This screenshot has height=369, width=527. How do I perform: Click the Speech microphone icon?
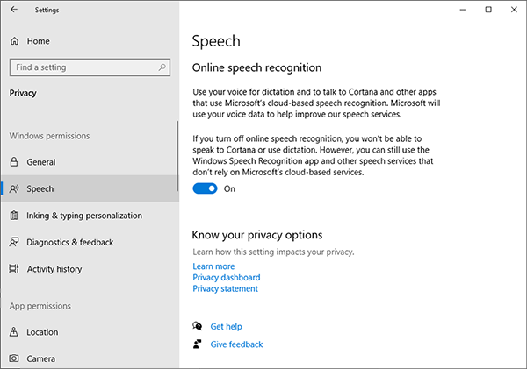point(15,188)
